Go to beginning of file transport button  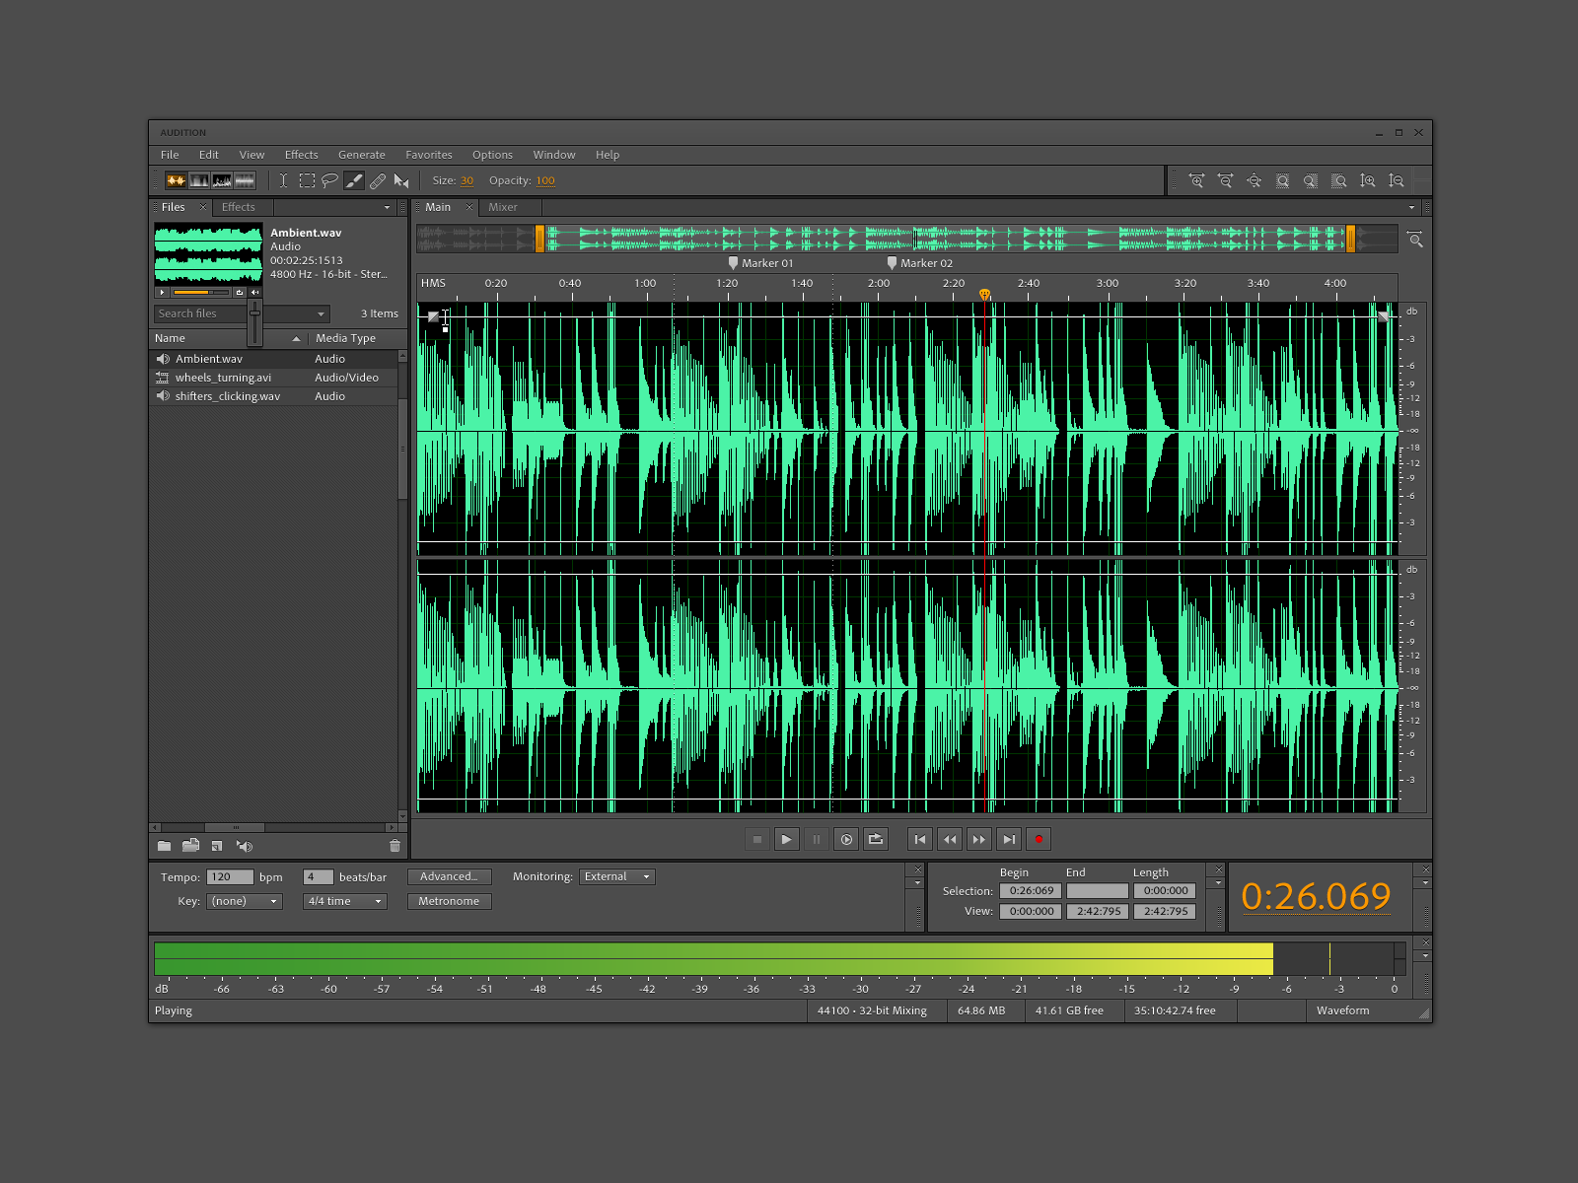pyautogui.click(x=919, y=840)
